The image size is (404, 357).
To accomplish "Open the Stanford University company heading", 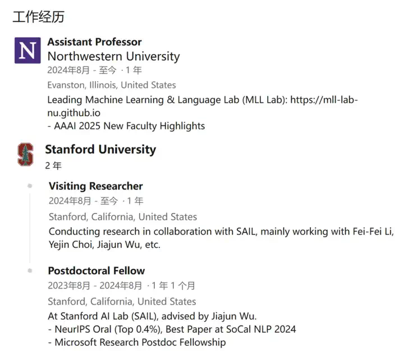I will point(100,150).
